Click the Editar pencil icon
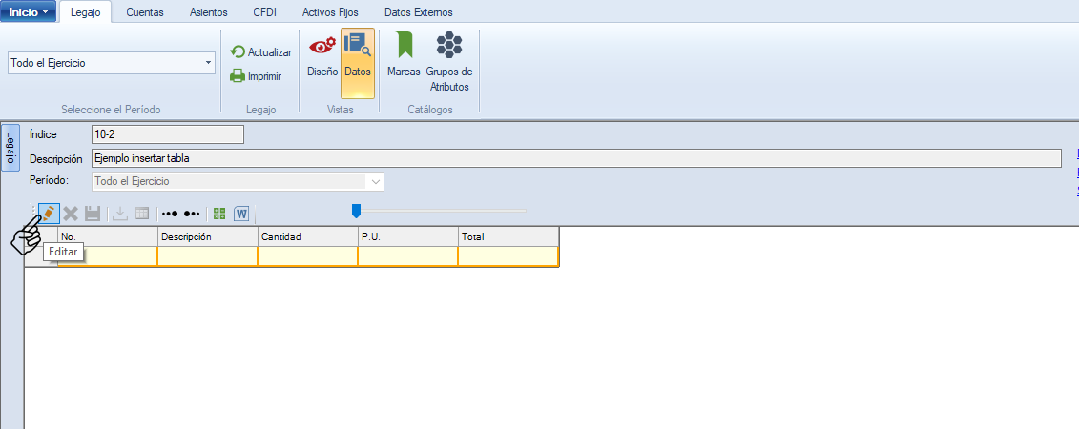 point(48,214)
